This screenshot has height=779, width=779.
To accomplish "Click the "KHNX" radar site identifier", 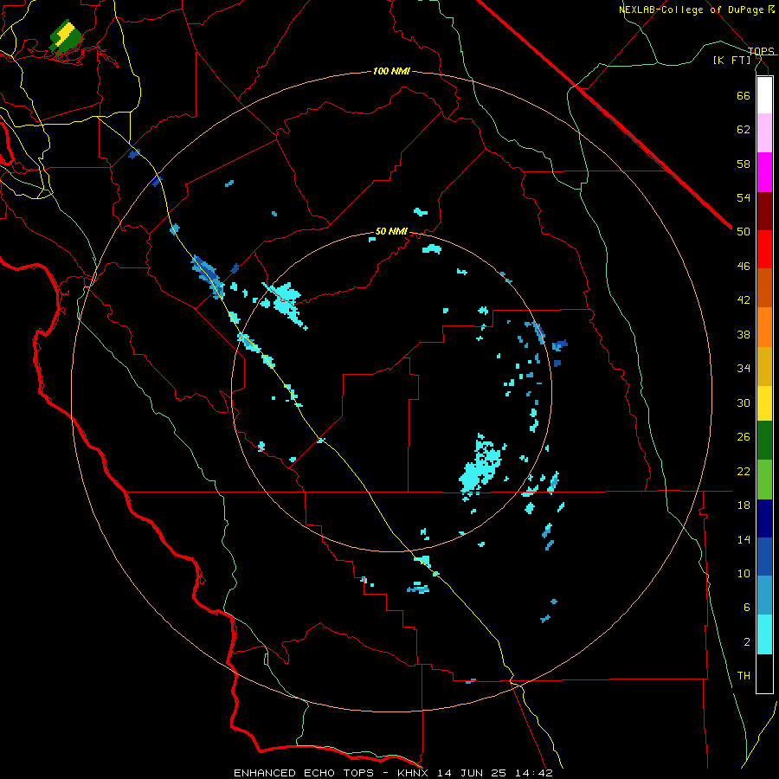I will (415, 773).
